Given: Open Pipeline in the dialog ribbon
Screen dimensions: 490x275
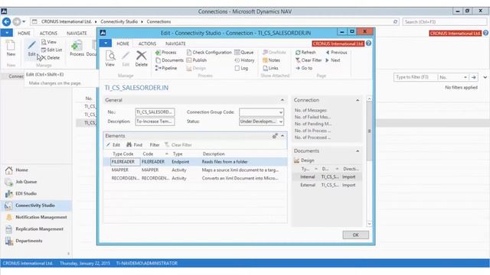Looking at the screenshot, I should tap(166, 68).
